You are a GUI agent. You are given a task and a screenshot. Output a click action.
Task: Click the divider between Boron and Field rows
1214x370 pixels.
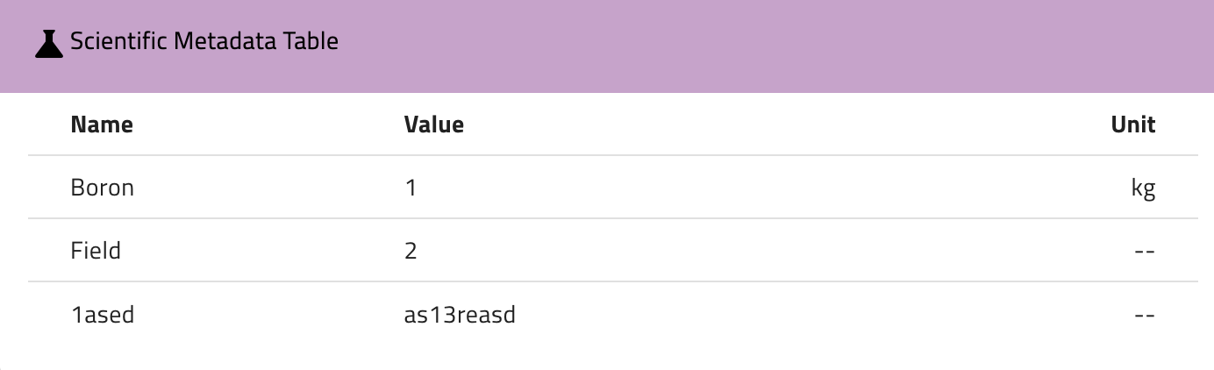612,219
